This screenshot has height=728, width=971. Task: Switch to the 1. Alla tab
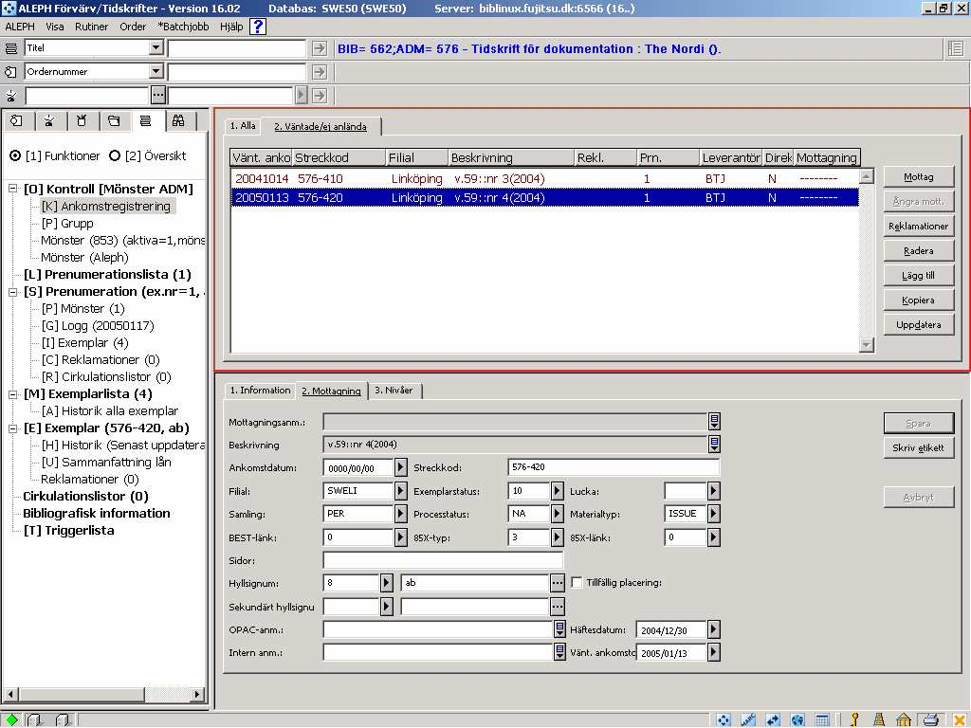[243, 126]
